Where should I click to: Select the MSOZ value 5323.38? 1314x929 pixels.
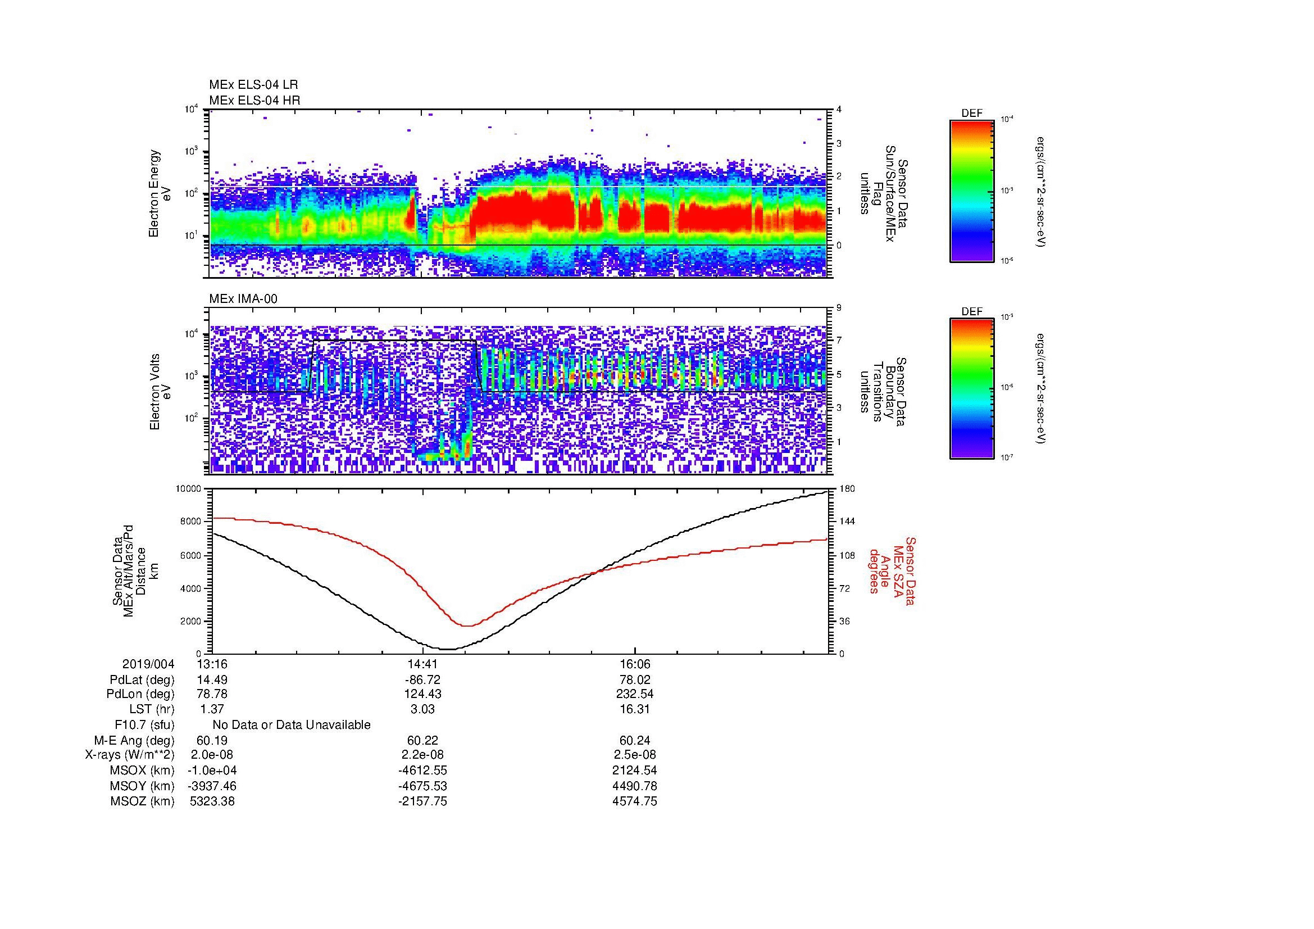point(212,801)
